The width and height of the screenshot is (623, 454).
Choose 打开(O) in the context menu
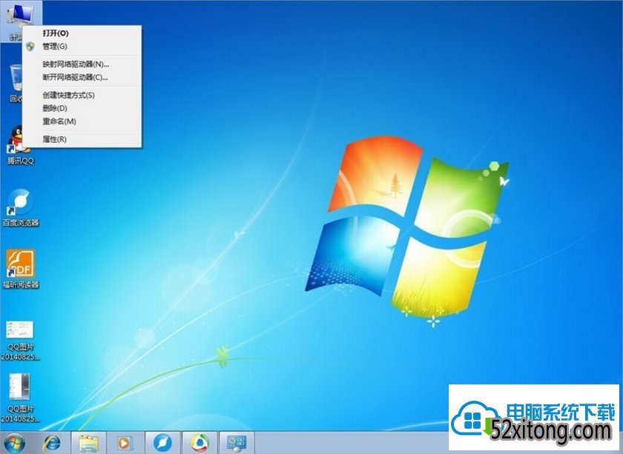click(x=82, y=33)
